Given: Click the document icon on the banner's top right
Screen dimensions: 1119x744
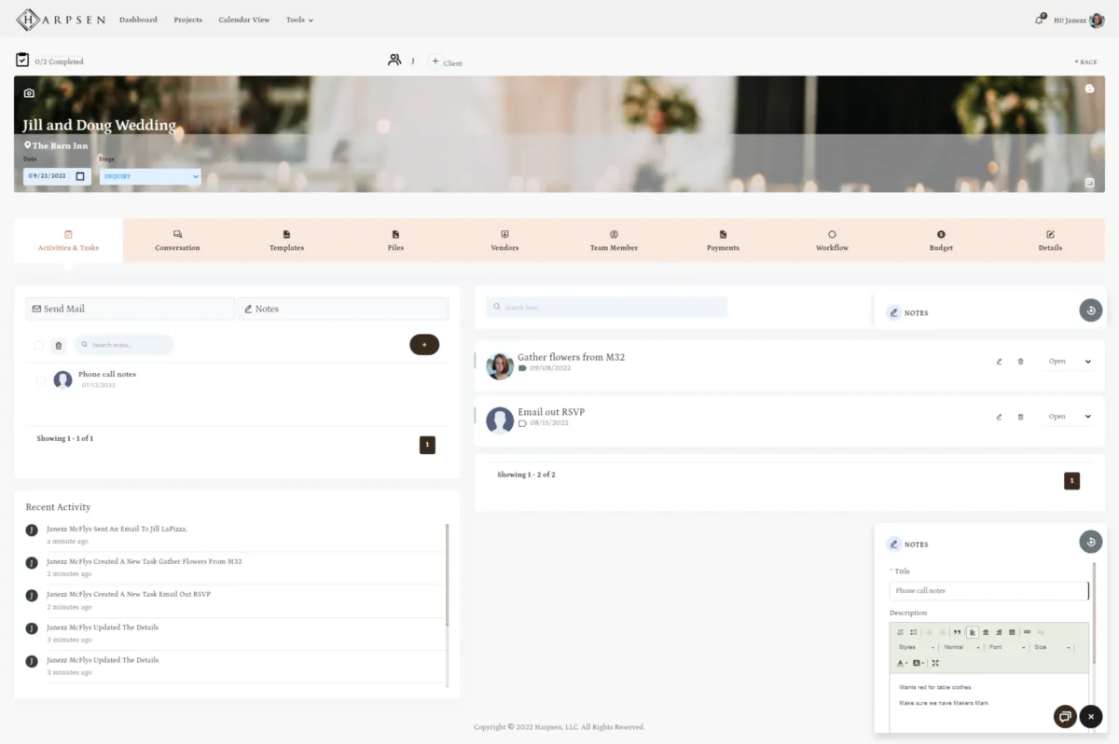Looking at the screenshot, I should pyautogui.click(x=1089, y=89).
